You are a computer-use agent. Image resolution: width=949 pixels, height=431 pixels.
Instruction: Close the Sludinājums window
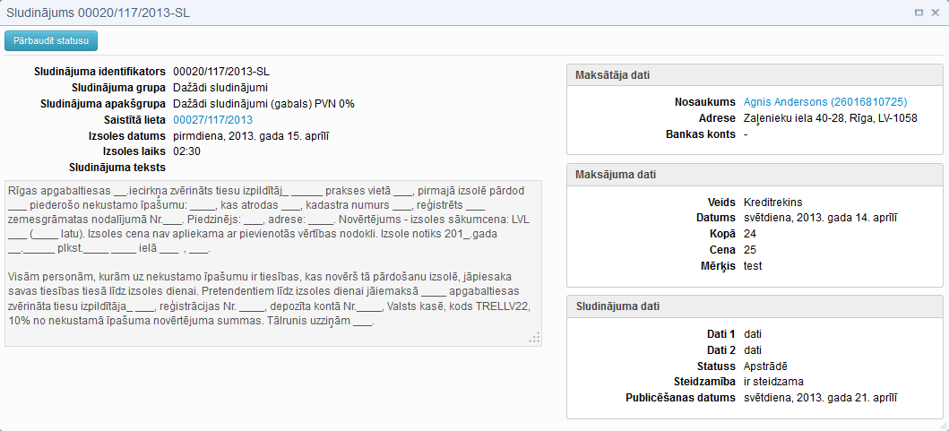[935, 13]
